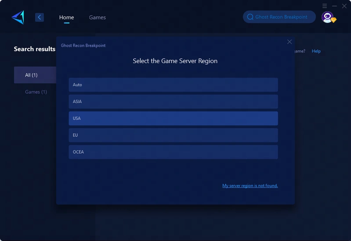Pick the USA server region

coord(173,118)
